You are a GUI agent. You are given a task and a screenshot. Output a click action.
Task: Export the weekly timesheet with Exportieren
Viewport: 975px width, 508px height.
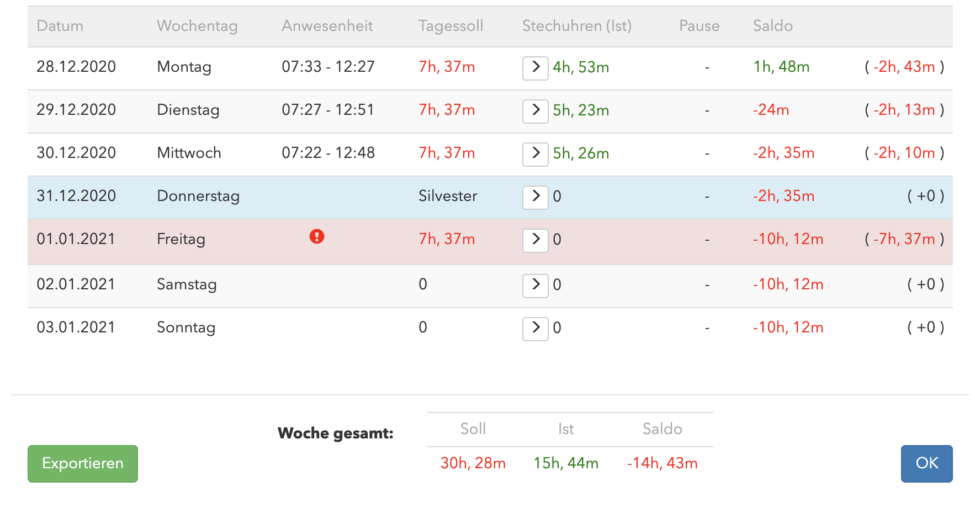[83, 464]
